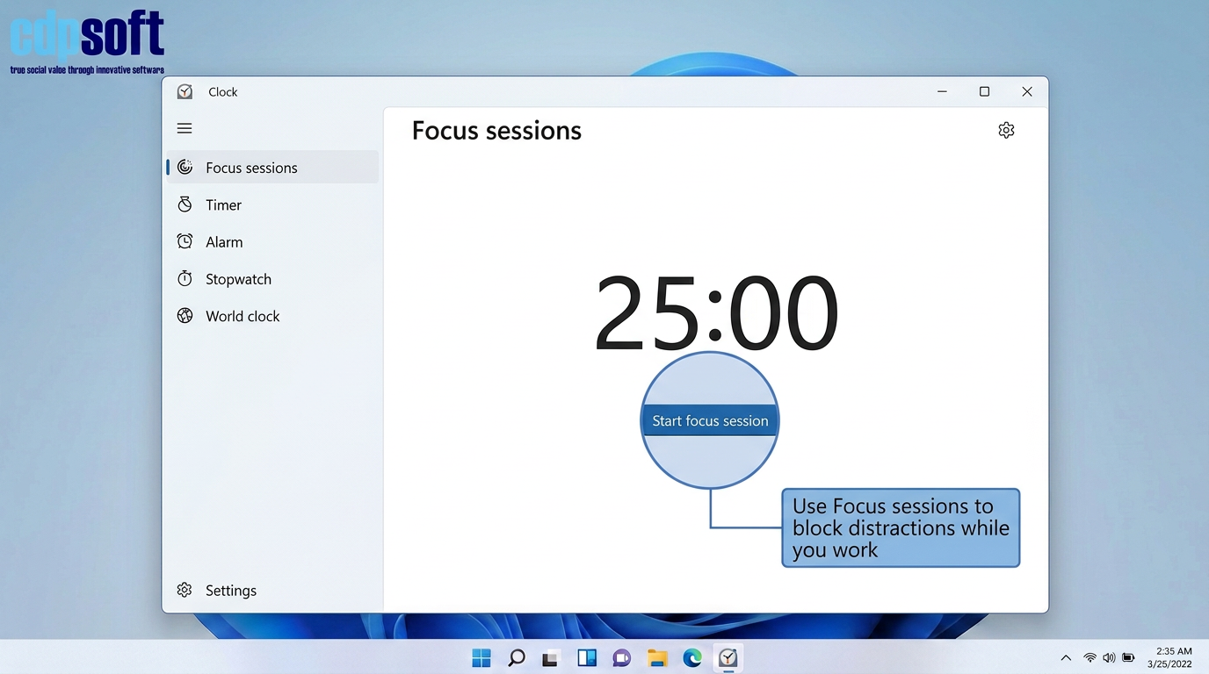This screenshot has height=674, width=1209.
Task: Open File Explorer from the taskbar
Action: click(x=657, y=658)
